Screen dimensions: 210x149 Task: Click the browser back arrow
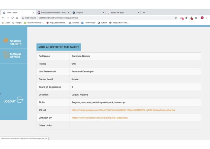coord(3,18)
